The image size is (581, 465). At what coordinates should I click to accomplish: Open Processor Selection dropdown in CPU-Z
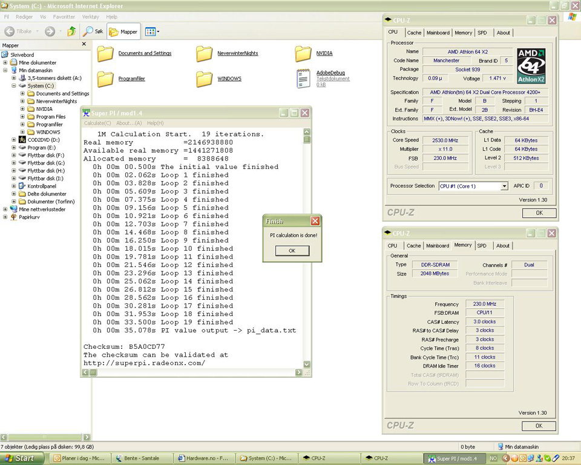(504, 186)
